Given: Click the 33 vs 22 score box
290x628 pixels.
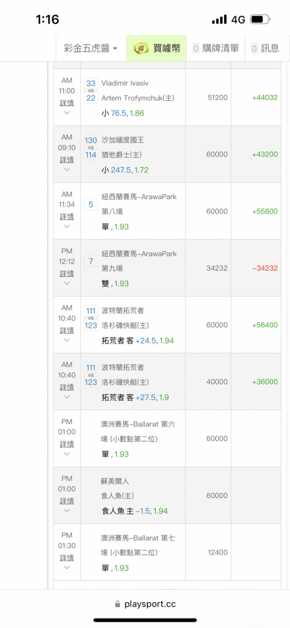Looking at the screenshot, I should pyautogui.click(x=91, y=90).
